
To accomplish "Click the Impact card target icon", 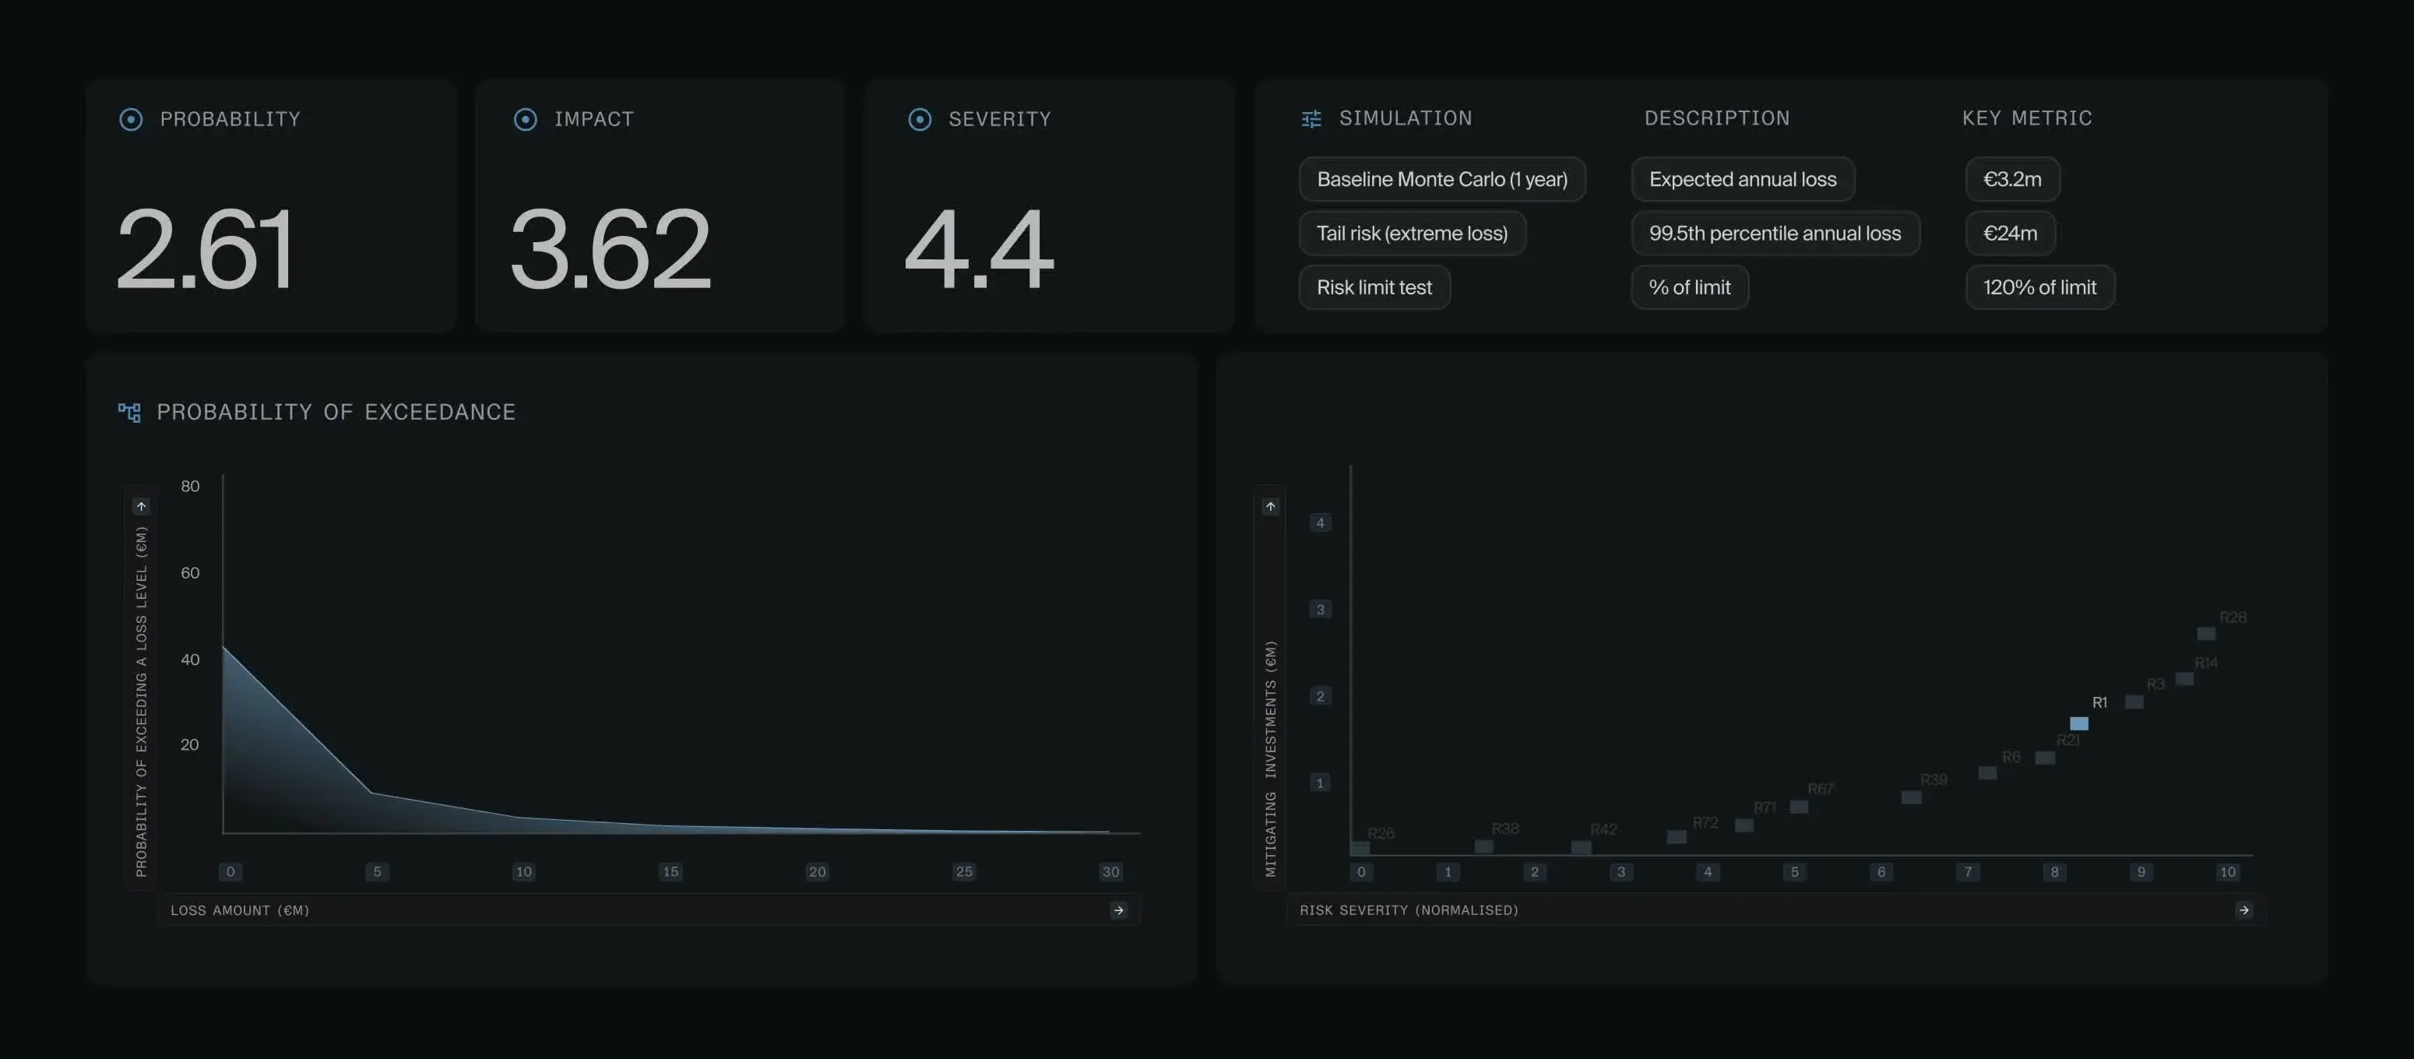I will [x=526, y=119].
